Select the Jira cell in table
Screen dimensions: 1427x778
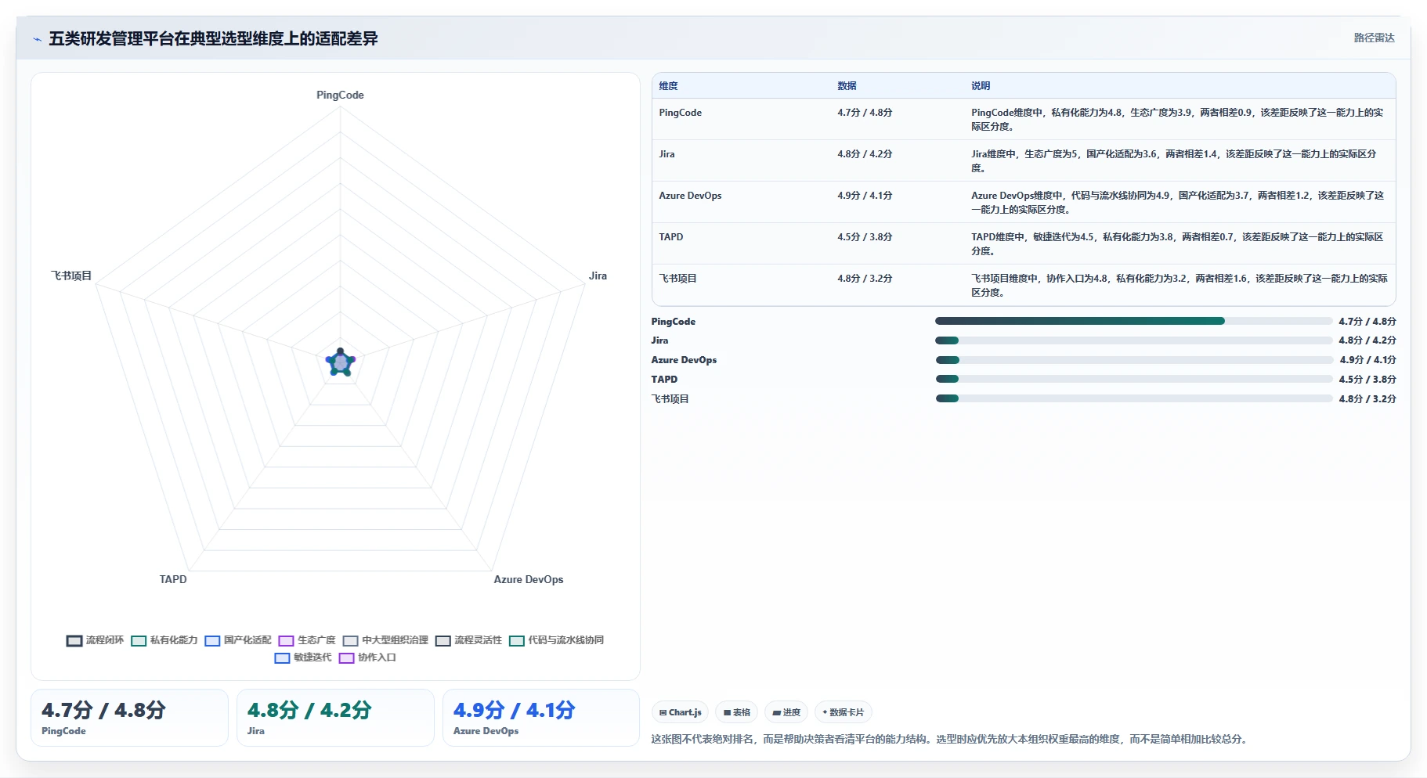pos(741,160)
